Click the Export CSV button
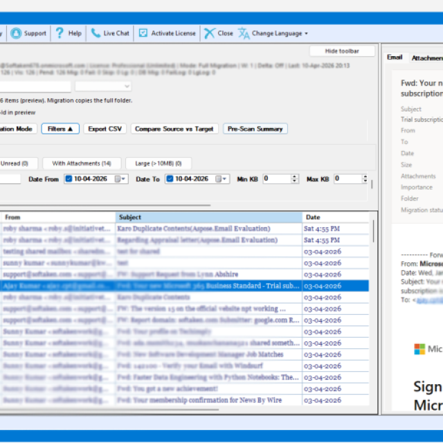443x443 pixels. [107, 129]
